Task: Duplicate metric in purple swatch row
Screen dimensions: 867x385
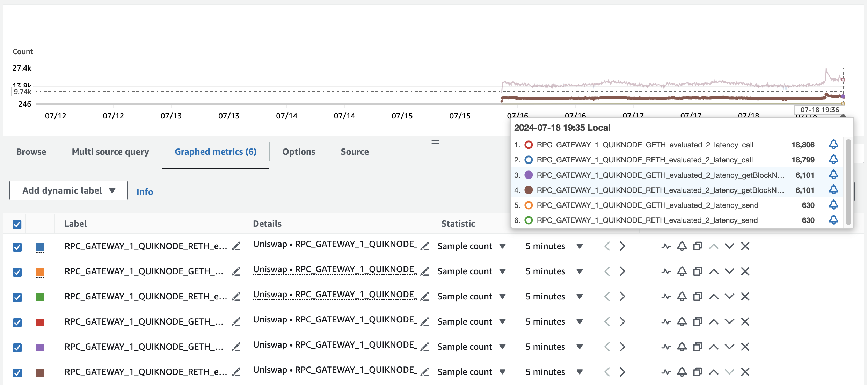Action: click(x=698, y=347)
